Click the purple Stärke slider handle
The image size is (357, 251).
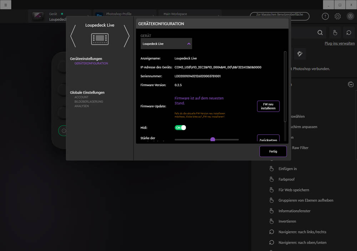click(x=213, y=139)
